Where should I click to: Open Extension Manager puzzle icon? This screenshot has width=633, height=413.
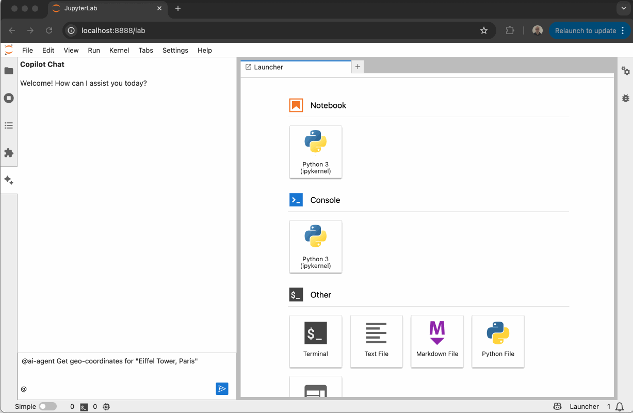(9, 153)
